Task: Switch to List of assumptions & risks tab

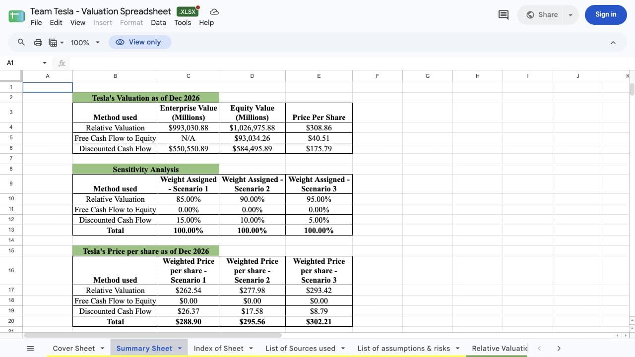Action: point(403,348)
